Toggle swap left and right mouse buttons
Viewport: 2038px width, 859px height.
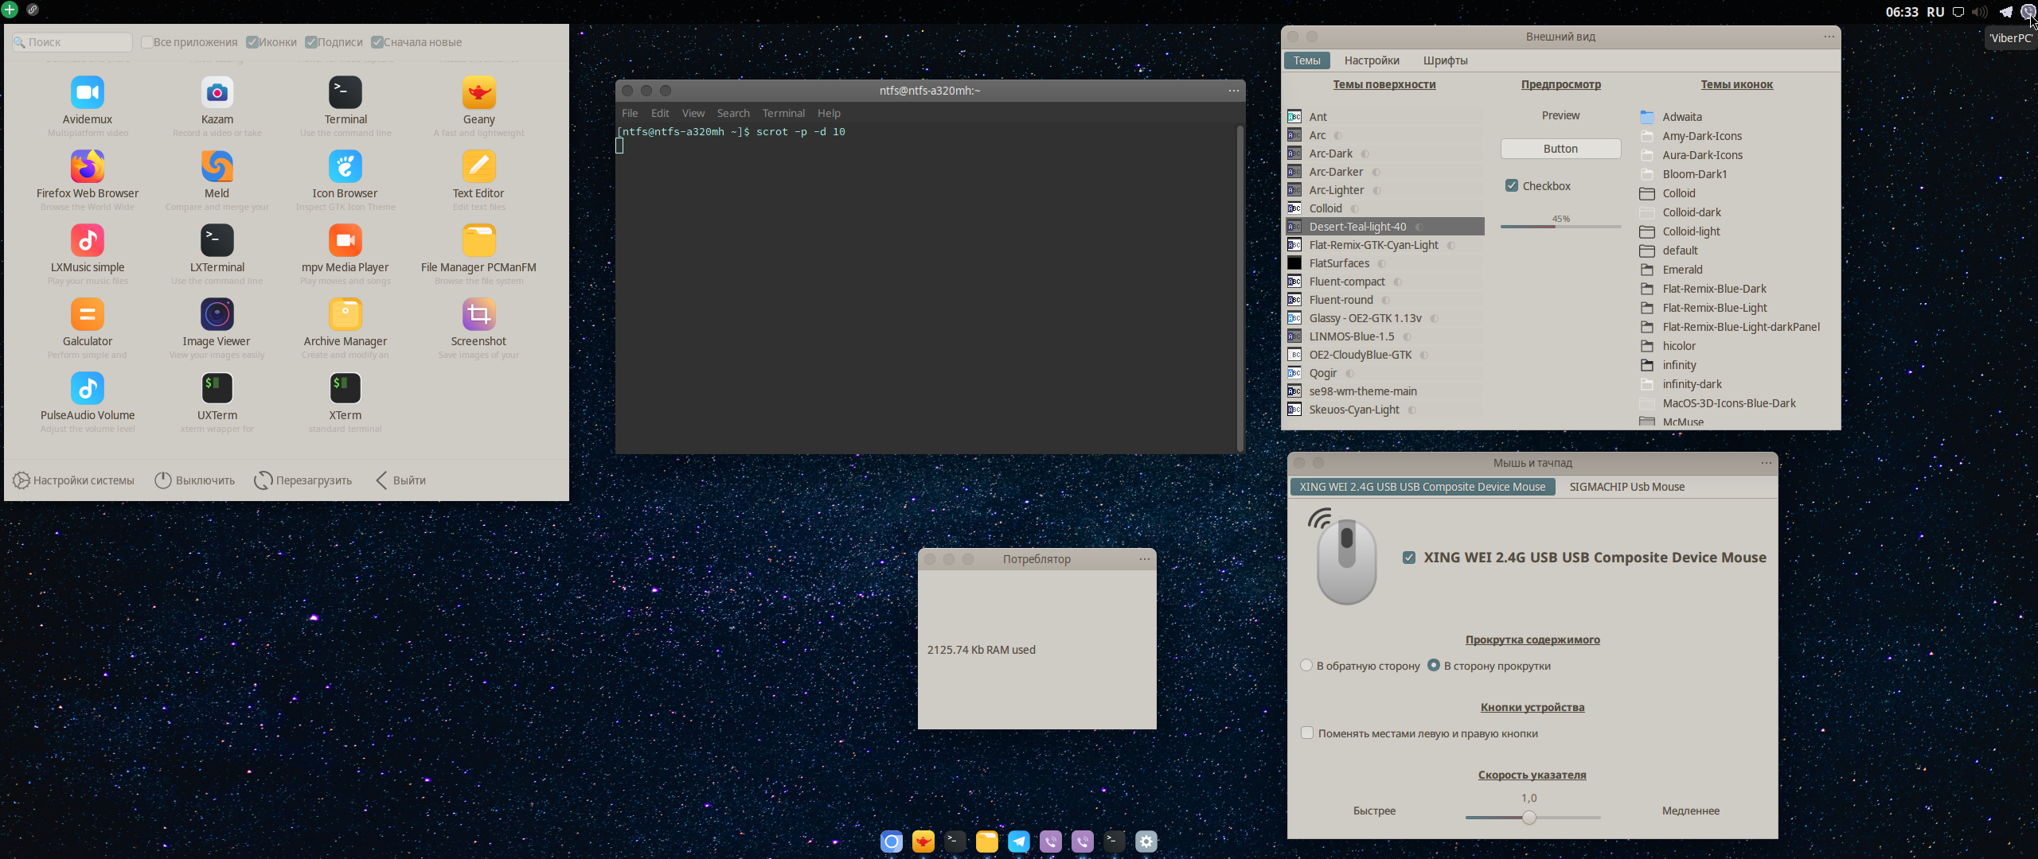click(x=1307, y=732)
